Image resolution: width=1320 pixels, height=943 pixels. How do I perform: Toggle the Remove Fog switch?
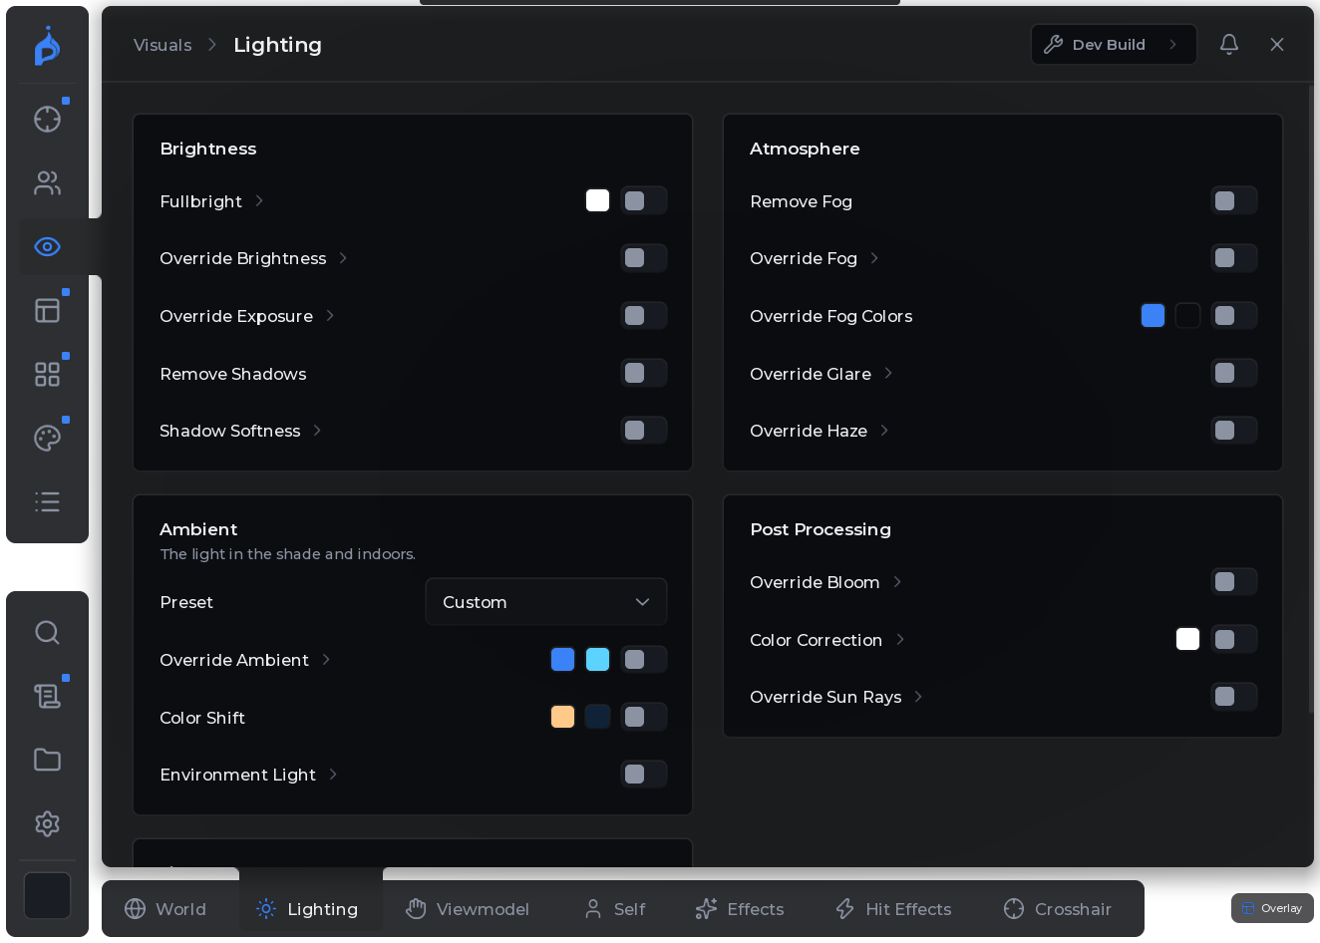pyautogui.click(x=1234, y=200)
